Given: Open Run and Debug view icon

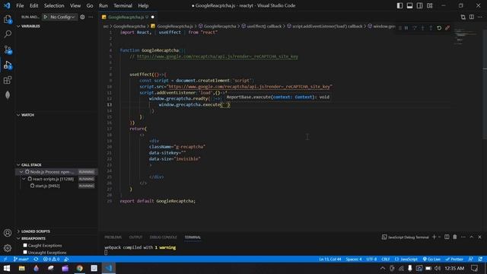Looking at the screenshot, I should (8, 65).
